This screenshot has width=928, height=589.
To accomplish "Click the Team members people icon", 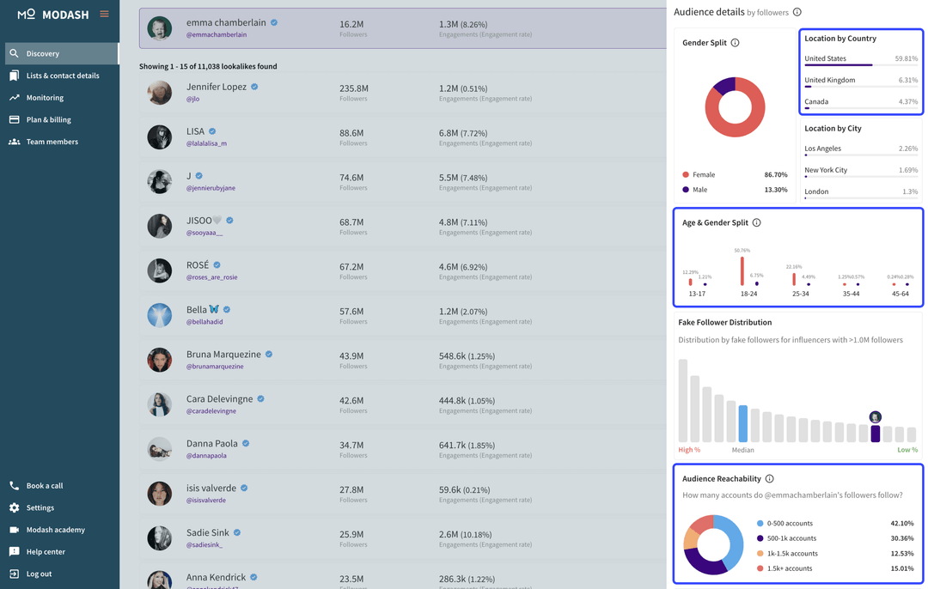I will click(x=13, y=141).
